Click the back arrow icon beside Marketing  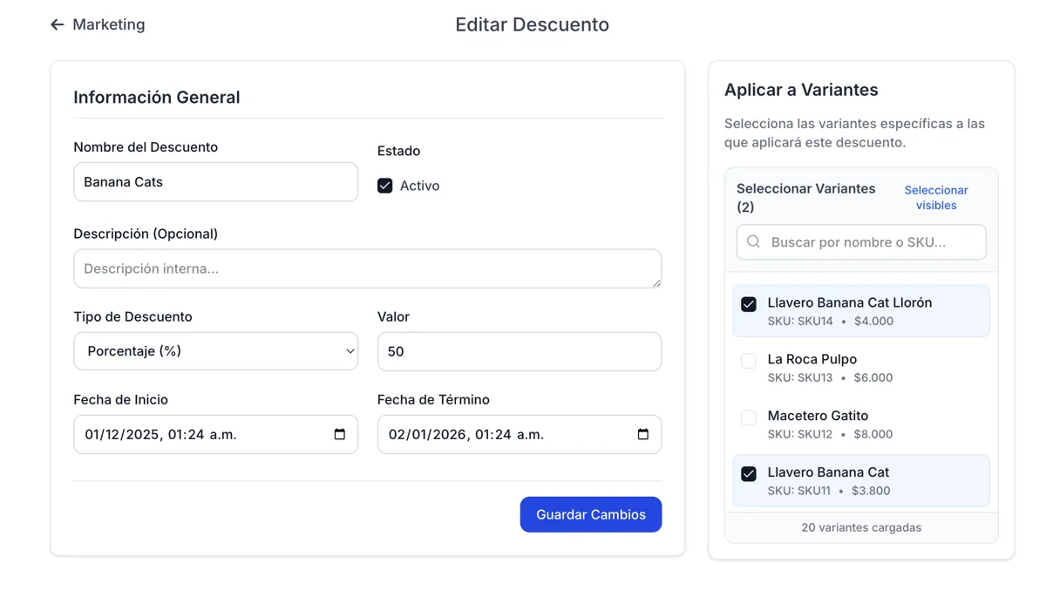point(58,24)
